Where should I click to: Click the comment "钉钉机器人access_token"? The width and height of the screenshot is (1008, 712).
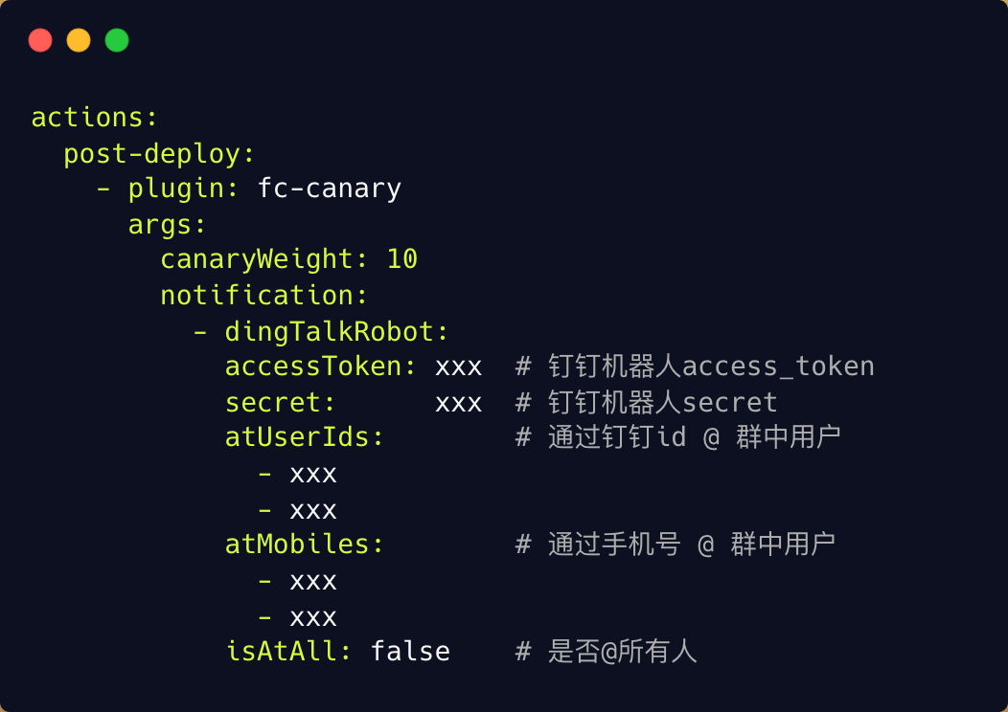[x=711, y=367]
